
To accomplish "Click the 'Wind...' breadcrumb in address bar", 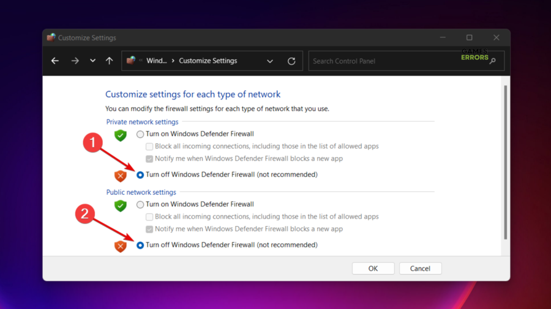I will [157, 61].
